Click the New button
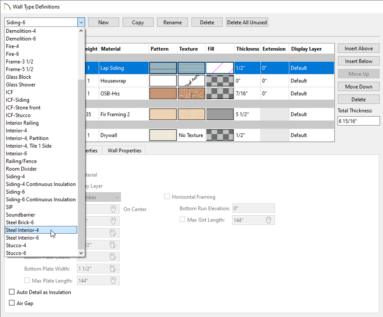The image size is (383, 317). click(104, 22)
